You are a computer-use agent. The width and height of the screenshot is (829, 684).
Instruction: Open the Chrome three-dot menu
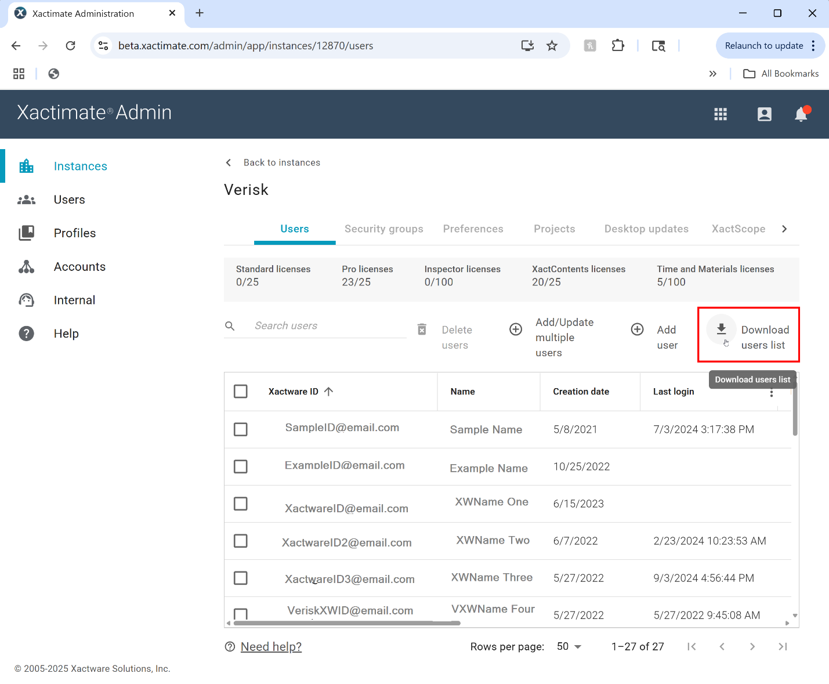click(x=813, y=46)
